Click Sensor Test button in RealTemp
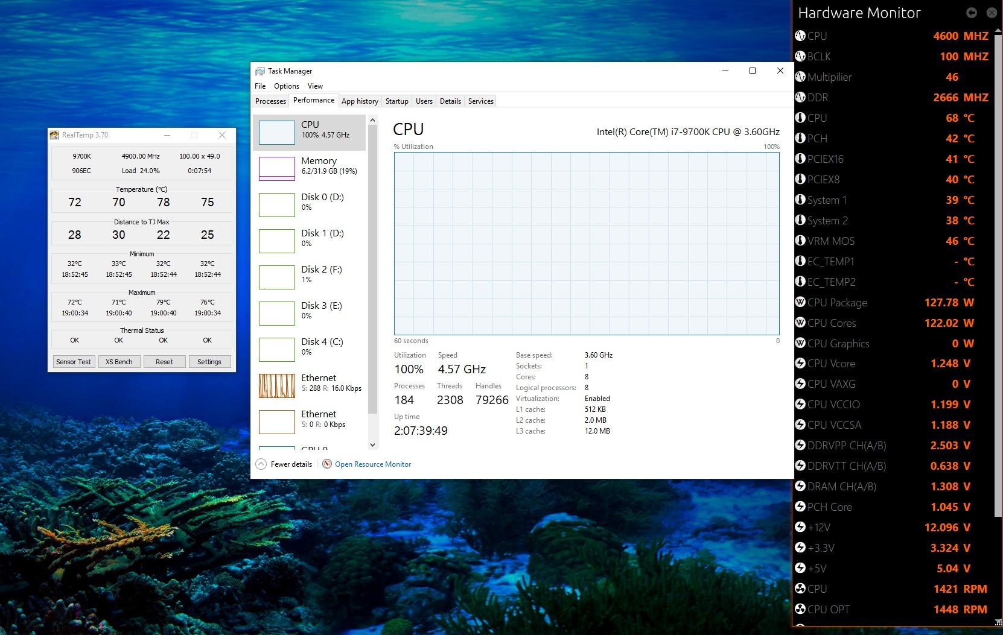Image resolution: width=1003 pixels, height=635 pixels. coord(74,362)
